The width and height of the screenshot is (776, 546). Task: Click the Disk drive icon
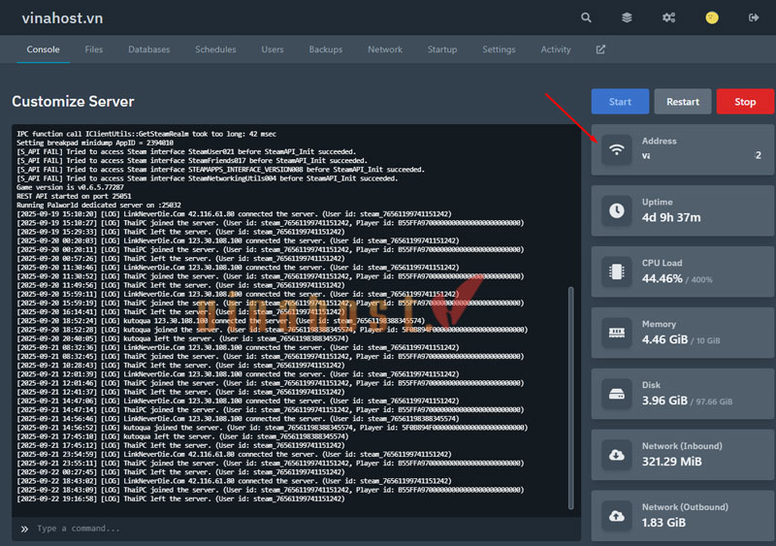tap(617, 393)
